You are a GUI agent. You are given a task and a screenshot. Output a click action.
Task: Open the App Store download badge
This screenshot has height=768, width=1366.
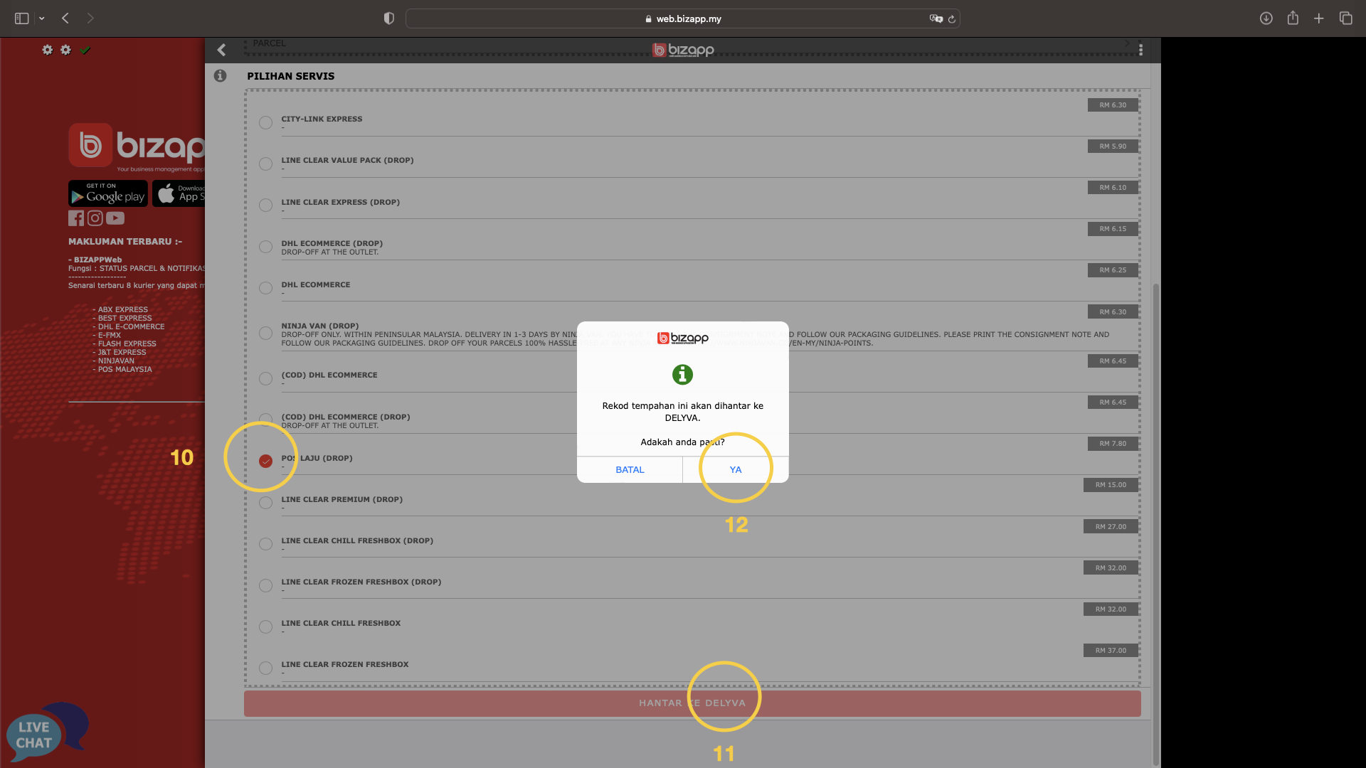coord(179,193)
